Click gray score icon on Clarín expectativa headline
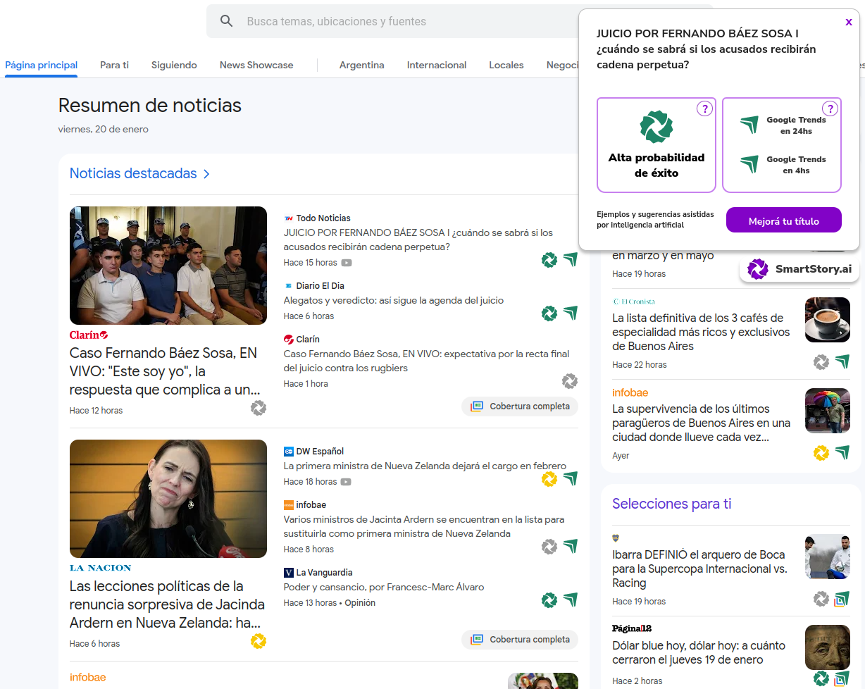This screenshot has width=865, height=689. (570, 381)
